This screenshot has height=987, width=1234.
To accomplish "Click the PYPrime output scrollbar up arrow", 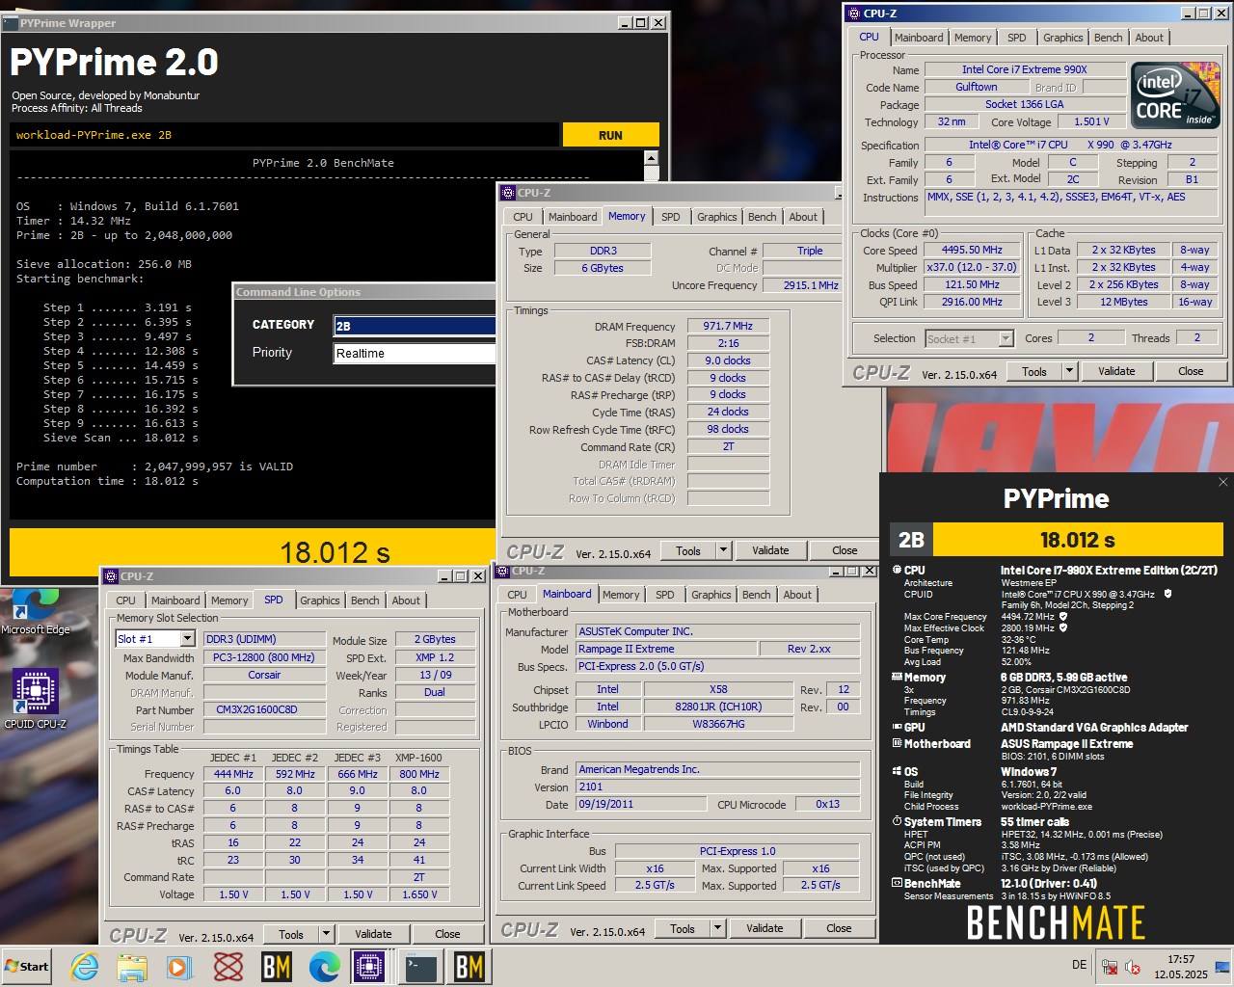I will [x=651, y=159].
